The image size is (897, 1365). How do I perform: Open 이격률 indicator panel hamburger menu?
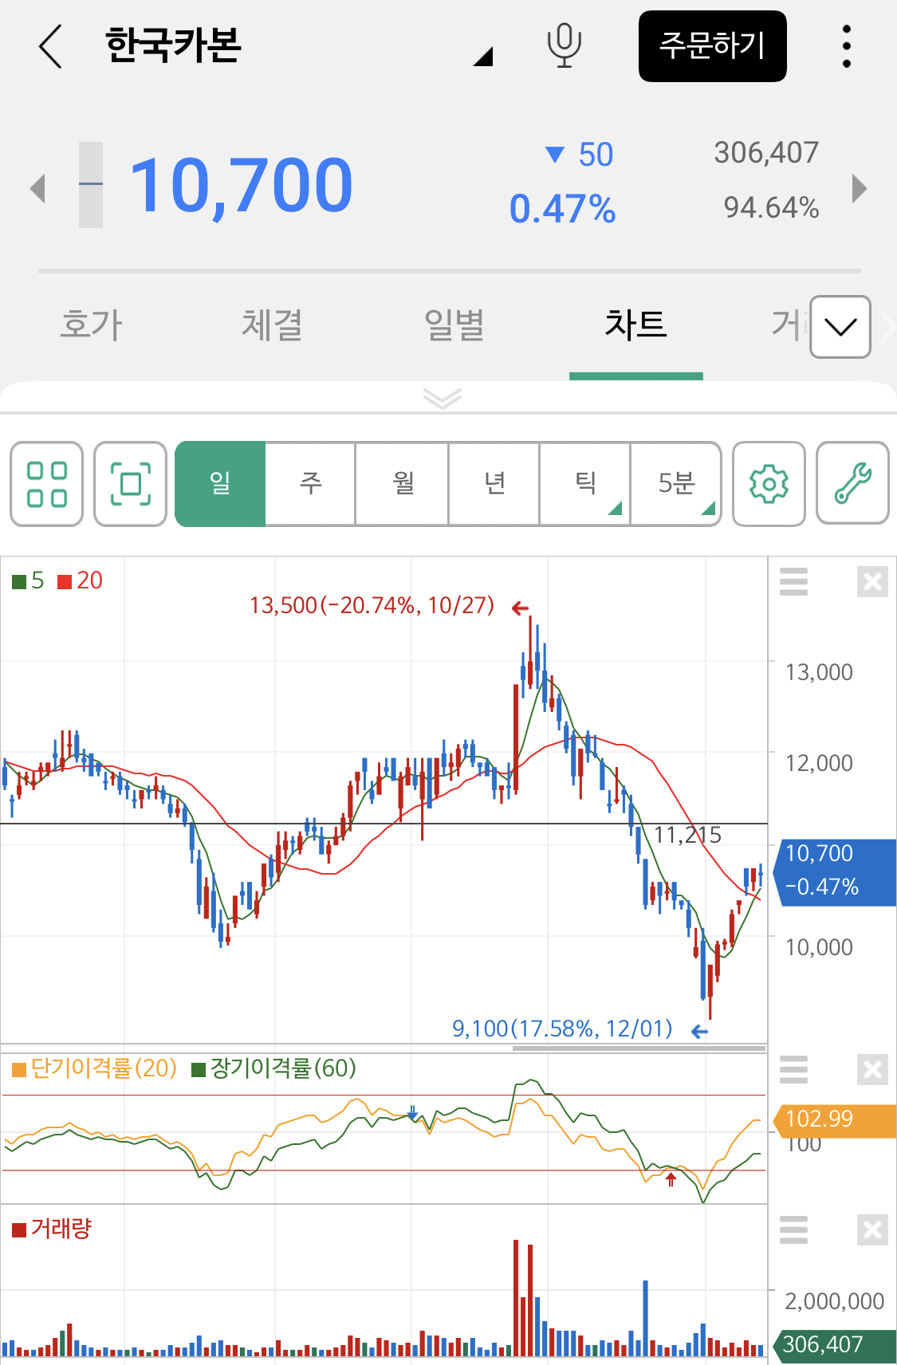pos(793,1069)
